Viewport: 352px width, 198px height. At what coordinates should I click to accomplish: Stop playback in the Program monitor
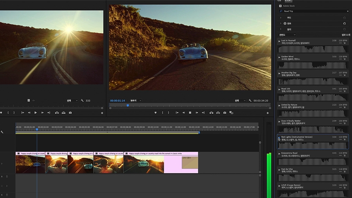click(190, 113)
